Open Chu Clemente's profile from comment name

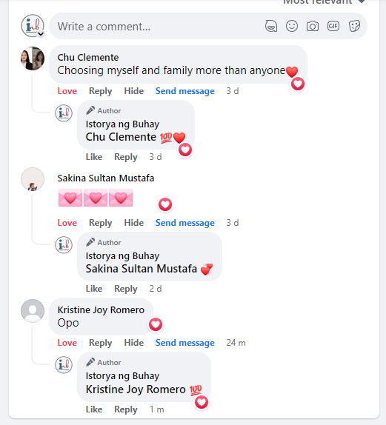click(x=88, y=58)
